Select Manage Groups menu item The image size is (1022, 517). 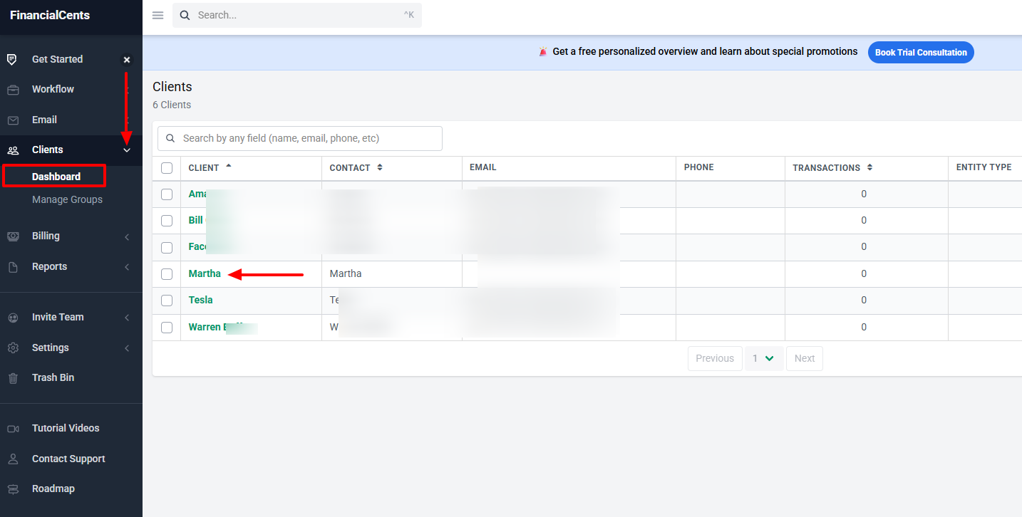click(67, 199)
